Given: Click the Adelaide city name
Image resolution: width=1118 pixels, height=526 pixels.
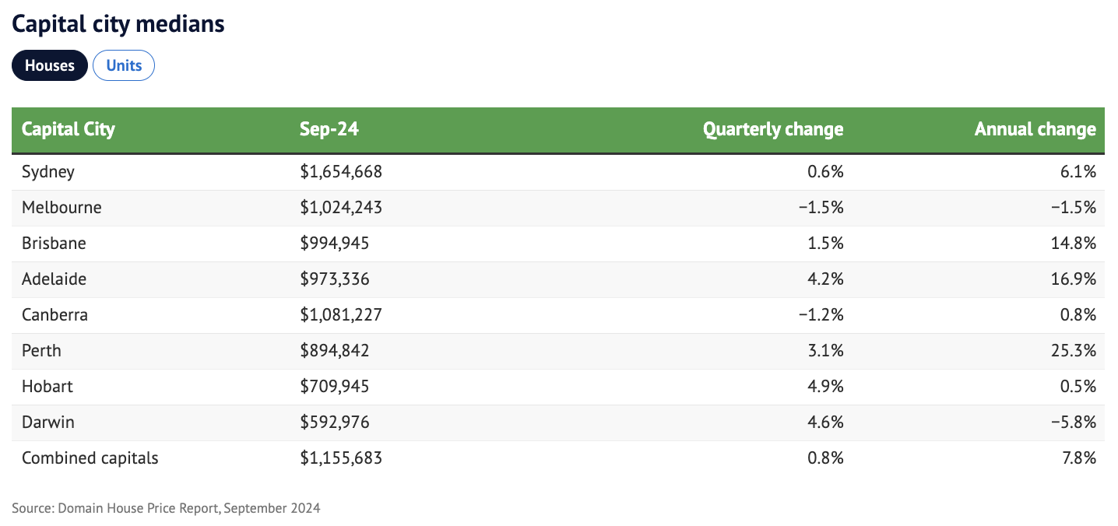Looking at the screenshot, I should 54,279.
